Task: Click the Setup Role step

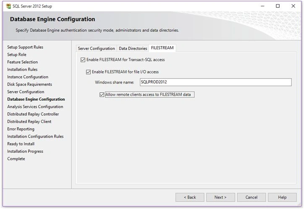Action: (x=17, y=55)
